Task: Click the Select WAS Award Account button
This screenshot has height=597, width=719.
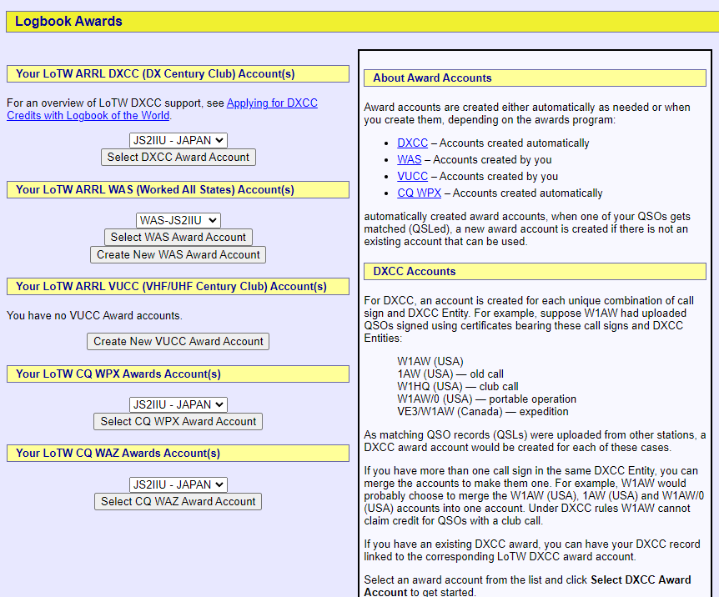Action: point(178,238)
